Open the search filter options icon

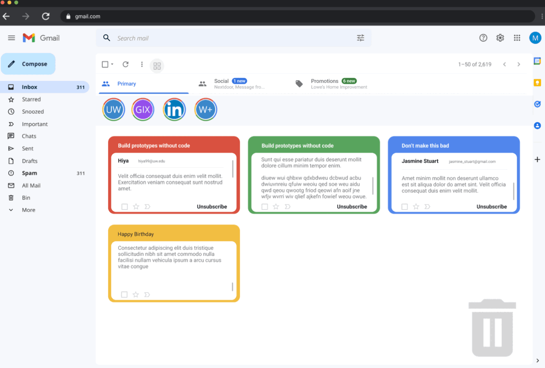click(361, 38)
